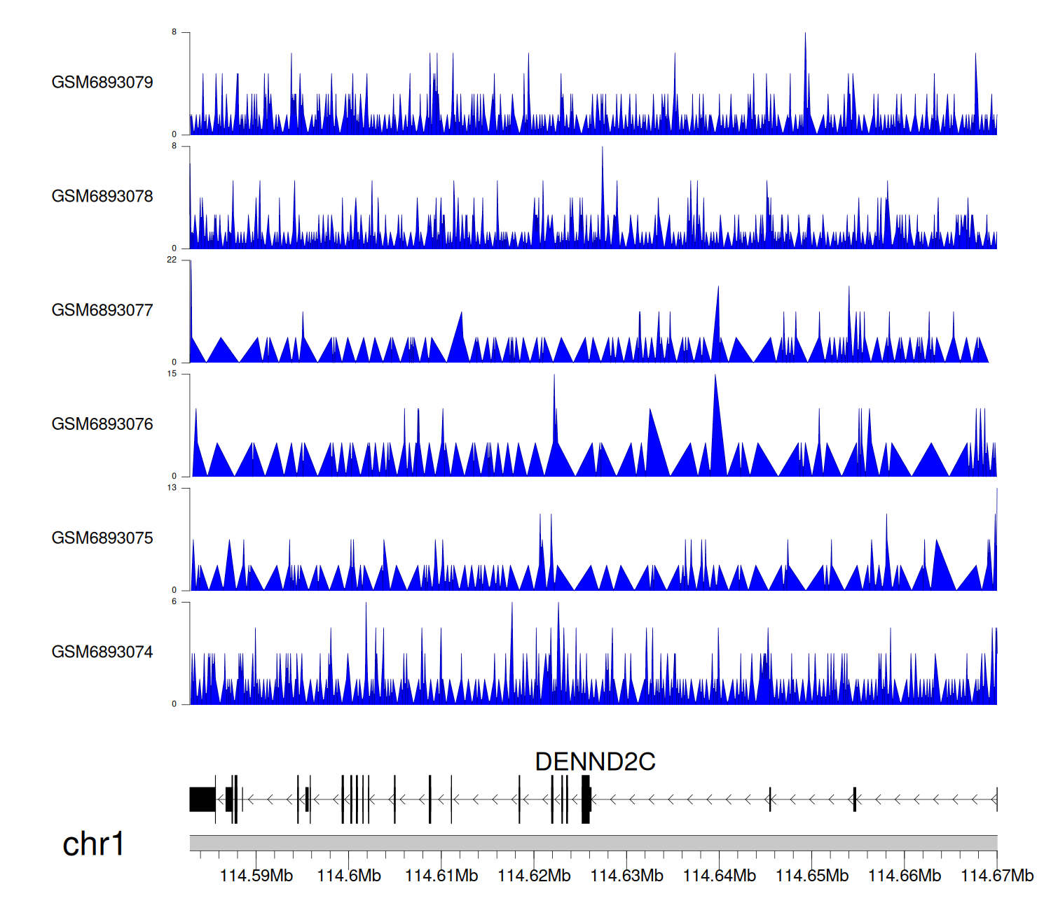Click the chr1 chromosome label

(93, 844)
